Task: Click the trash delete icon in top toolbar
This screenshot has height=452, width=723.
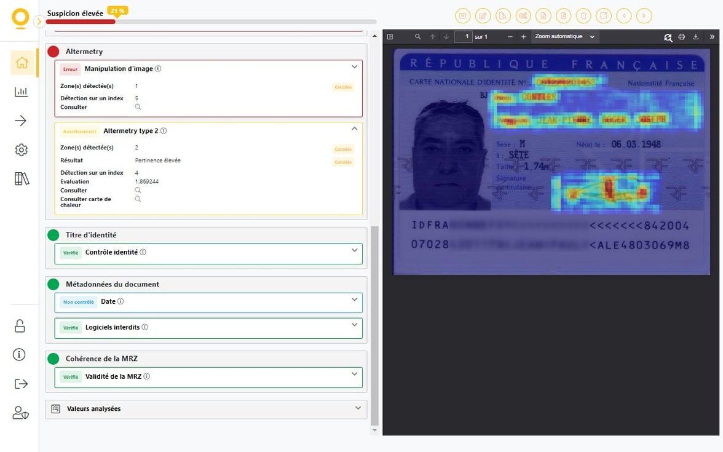Action: [584, 16]
